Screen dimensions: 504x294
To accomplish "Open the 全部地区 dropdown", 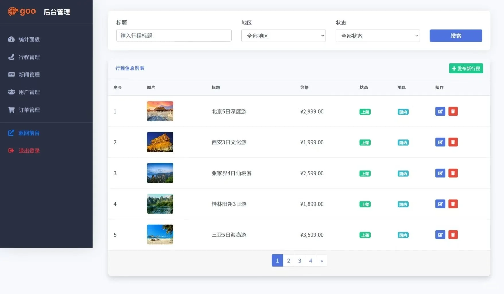I will 283,35.
